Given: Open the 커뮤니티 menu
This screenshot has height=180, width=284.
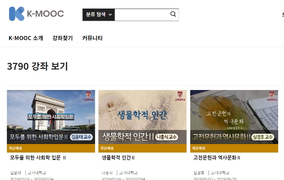Looking at the screenshot, I should 92,38.
